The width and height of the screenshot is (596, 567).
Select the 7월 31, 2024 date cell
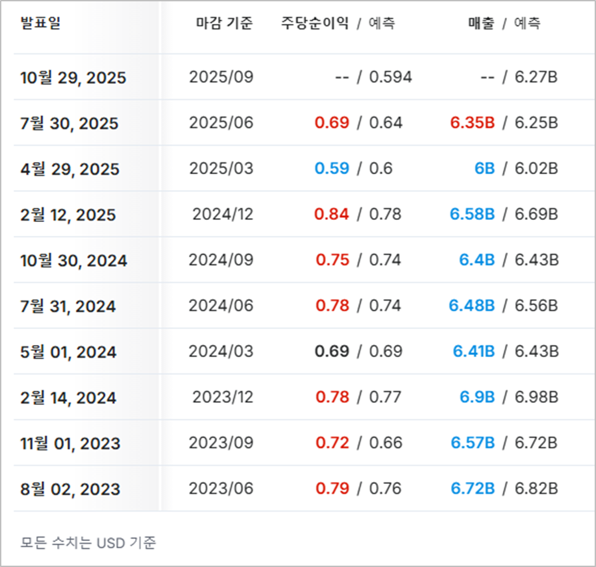point(68,306)
